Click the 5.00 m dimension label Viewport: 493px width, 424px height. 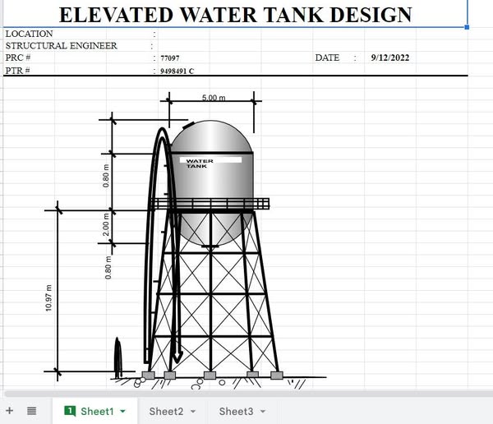point(214,98)
